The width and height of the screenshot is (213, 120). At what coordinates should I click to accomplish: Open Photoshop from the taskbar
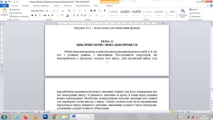click(45, 117)
